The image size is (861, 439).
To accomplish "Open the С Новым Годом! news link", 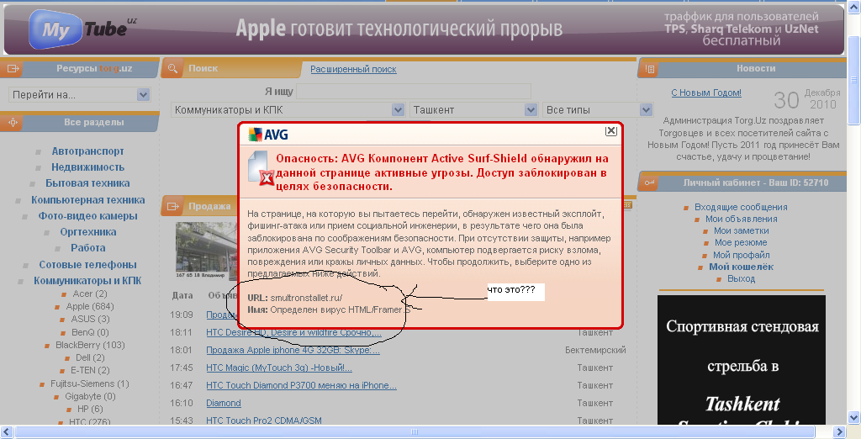I will pyautogui.click(x=706, y=93).
